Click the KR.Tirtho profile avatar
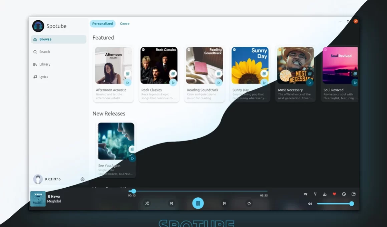 [38, 179]
